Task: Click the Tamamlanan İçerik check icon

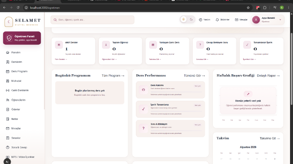Action: click(247, 45)
